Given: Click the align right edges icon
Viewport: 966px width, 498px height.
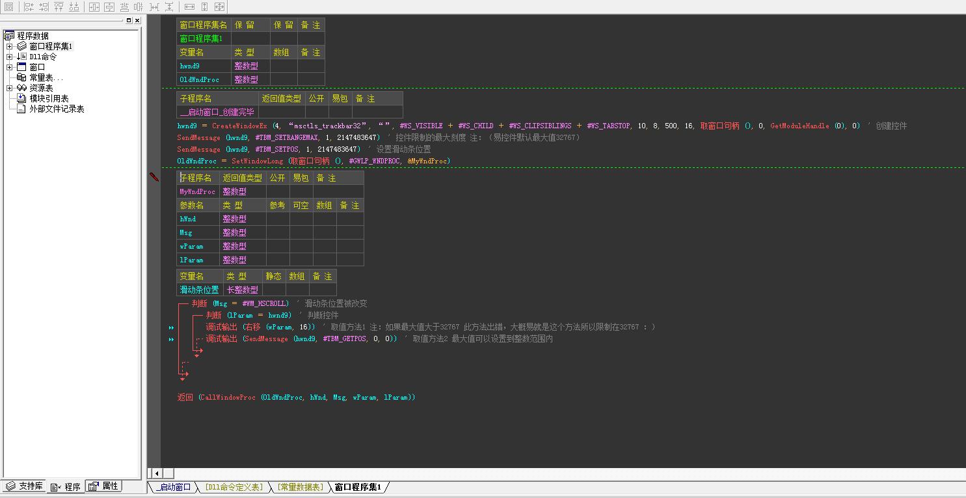Looking at the screenshot, I should point(44,7).
